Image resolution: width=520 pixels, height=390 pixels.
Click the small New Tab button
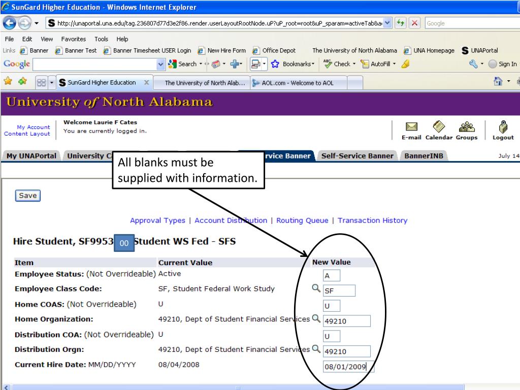coord(355,83)
